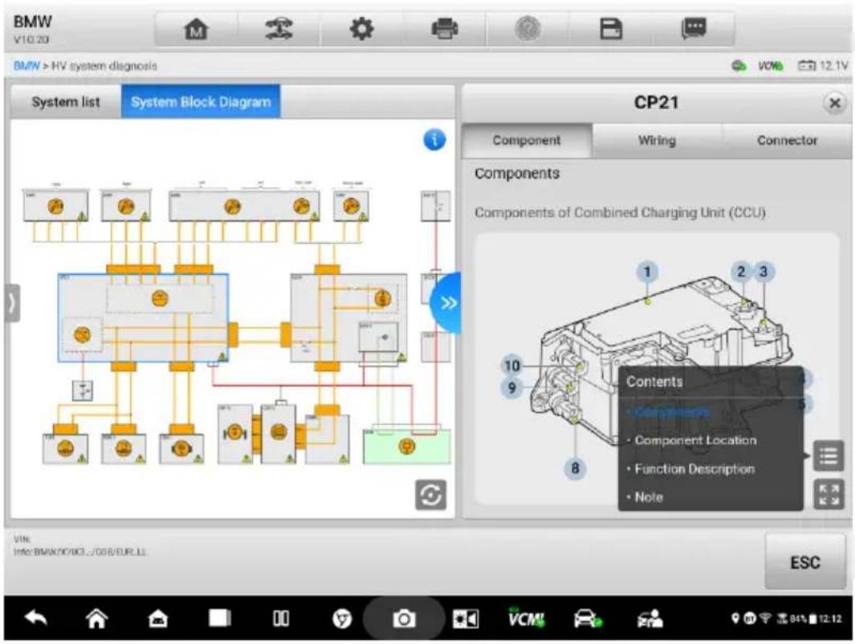Open the vehicle swap toolbar icon
The image size is (855, 644).
(x=279, y=28)
